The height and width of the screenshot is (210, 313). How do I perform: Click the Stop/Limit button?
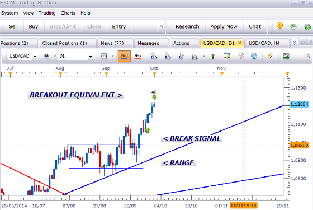(63, 26)
